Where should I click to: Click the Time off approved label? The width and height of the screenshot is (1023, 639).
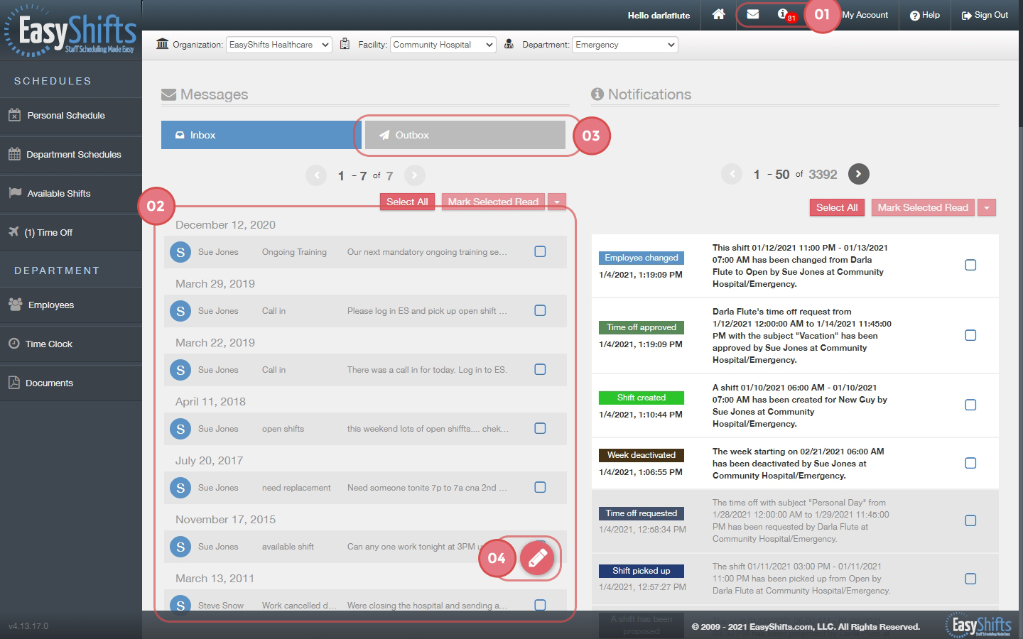[x=642, y=327]
